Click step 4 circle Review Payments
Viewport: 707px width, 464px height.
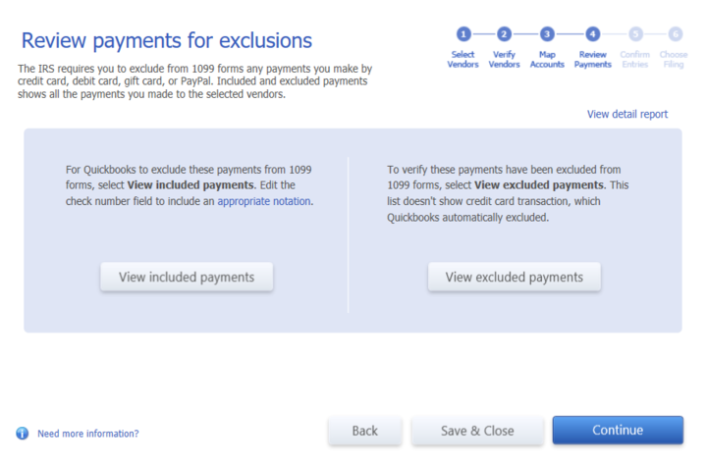click(x=592, y=33)
